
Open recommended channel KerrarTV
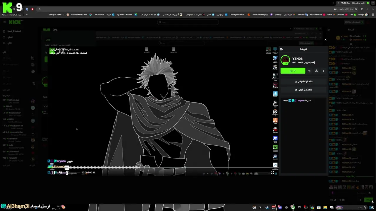[19, 140]
